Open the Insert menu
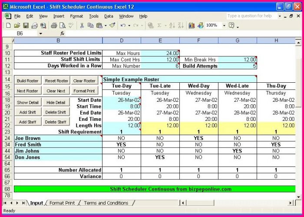304x217 pixels. pos(59,16)
